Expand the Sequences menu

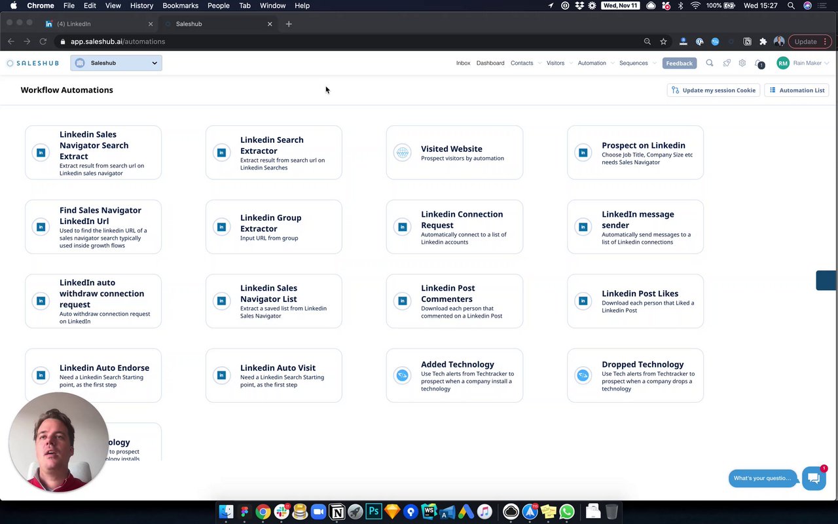pyautogui.click(x=636, y=63)
